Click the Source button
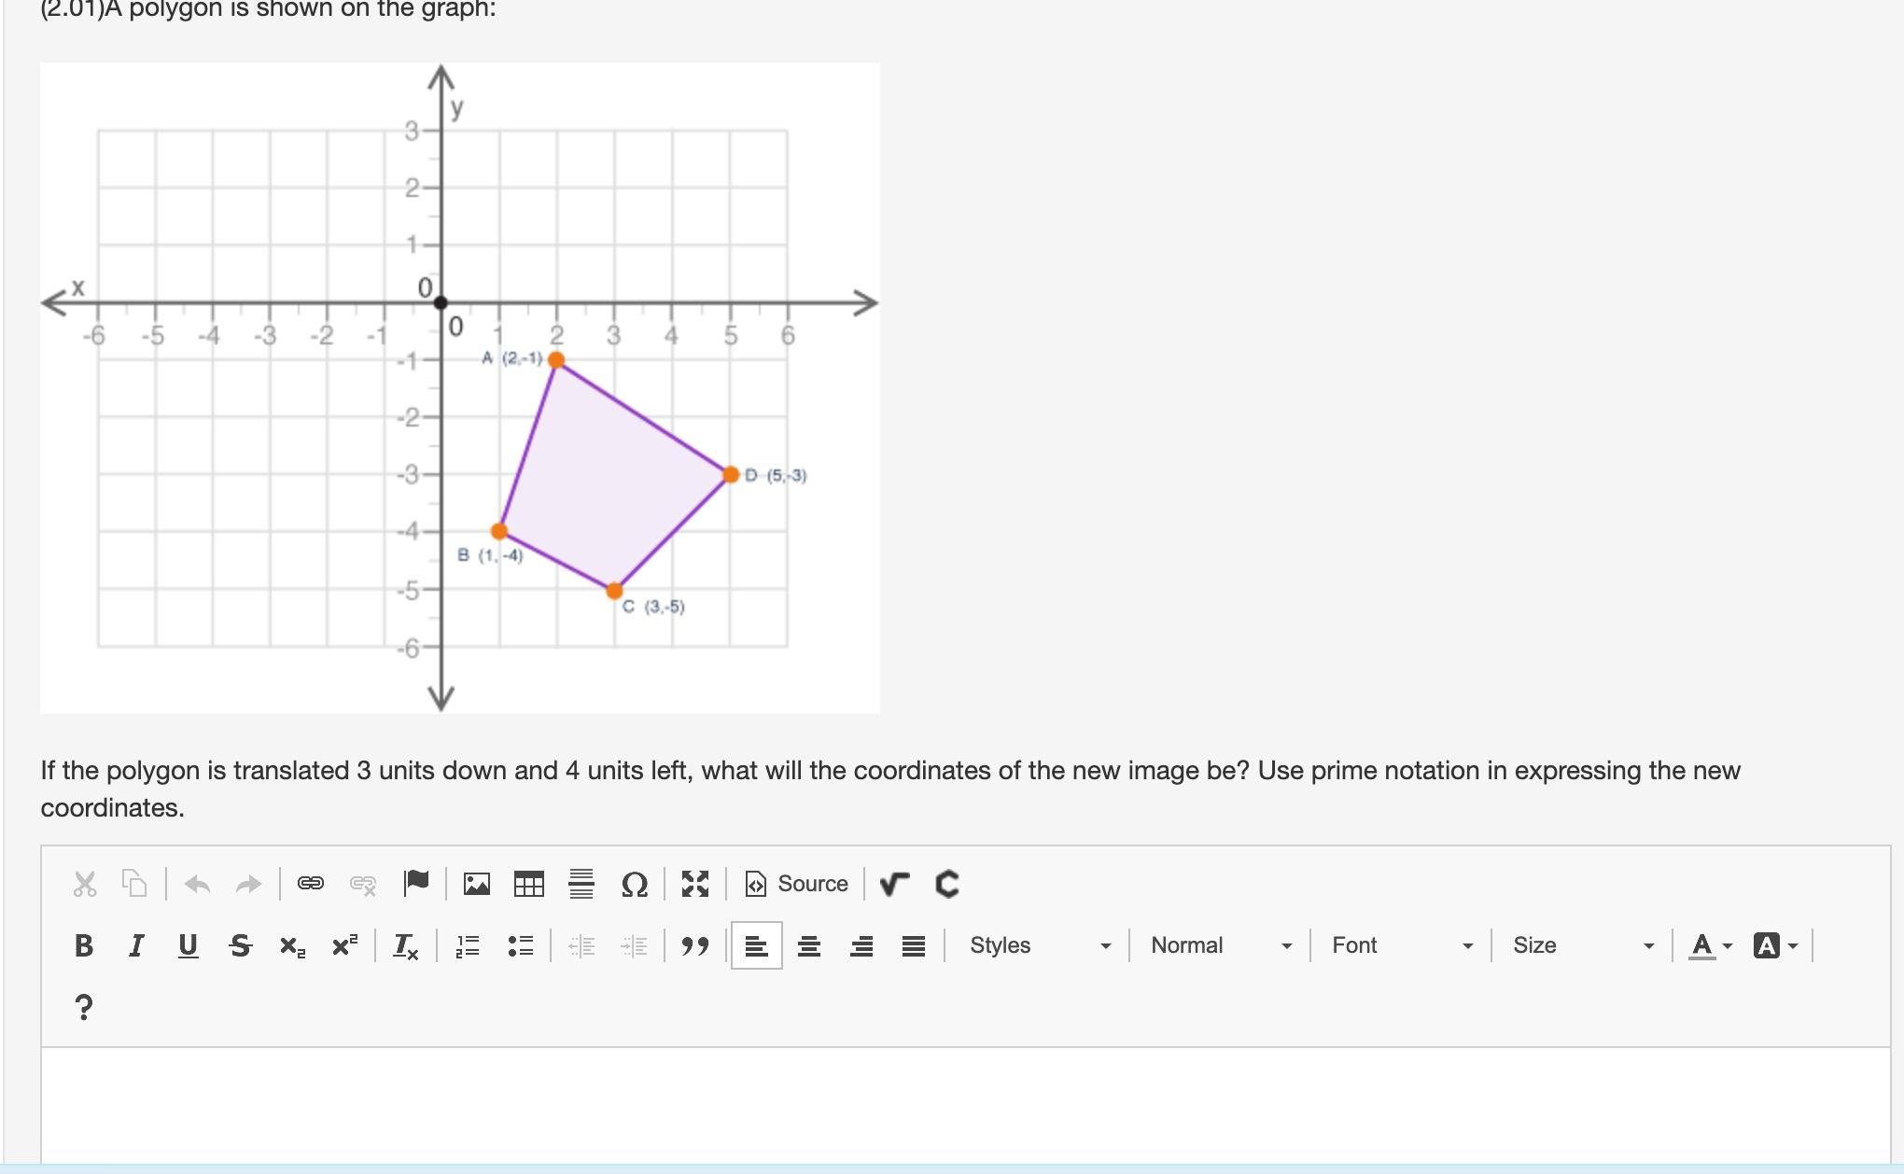This screenshot has width=1904, height=1174. [x=797, y=884]
